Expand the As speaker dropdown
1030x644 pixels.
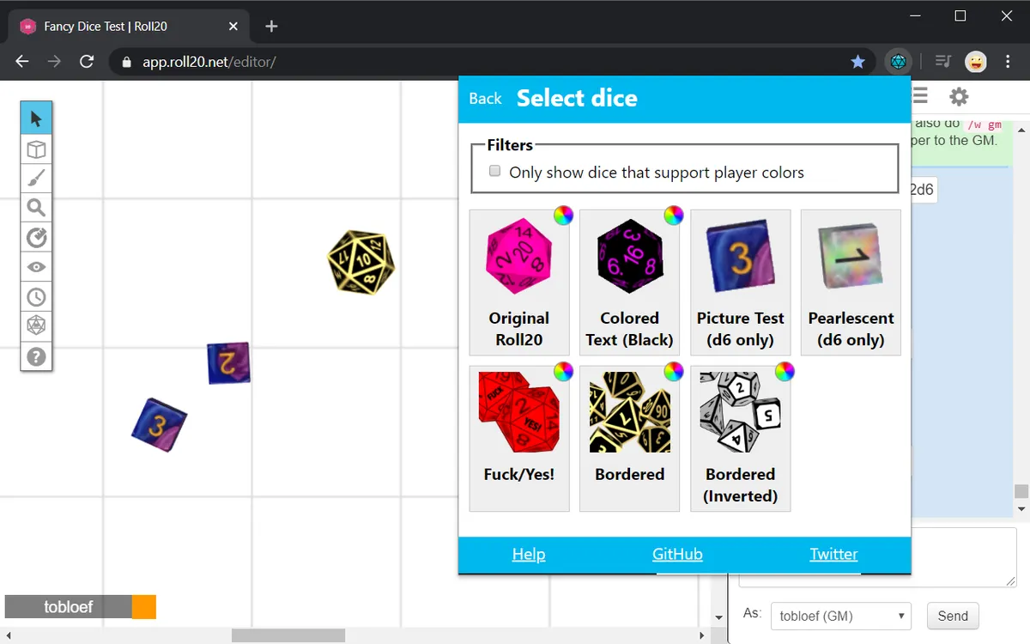click(x=840, y=616)
